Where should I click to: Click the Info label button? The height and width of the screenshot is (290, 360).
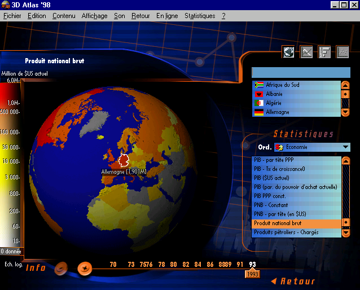pyautogui.click(x=36, y=268)
